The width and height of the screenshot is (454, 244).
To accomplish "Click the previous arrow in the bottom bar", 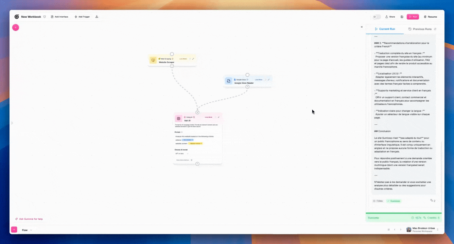I will coord(395,229).
